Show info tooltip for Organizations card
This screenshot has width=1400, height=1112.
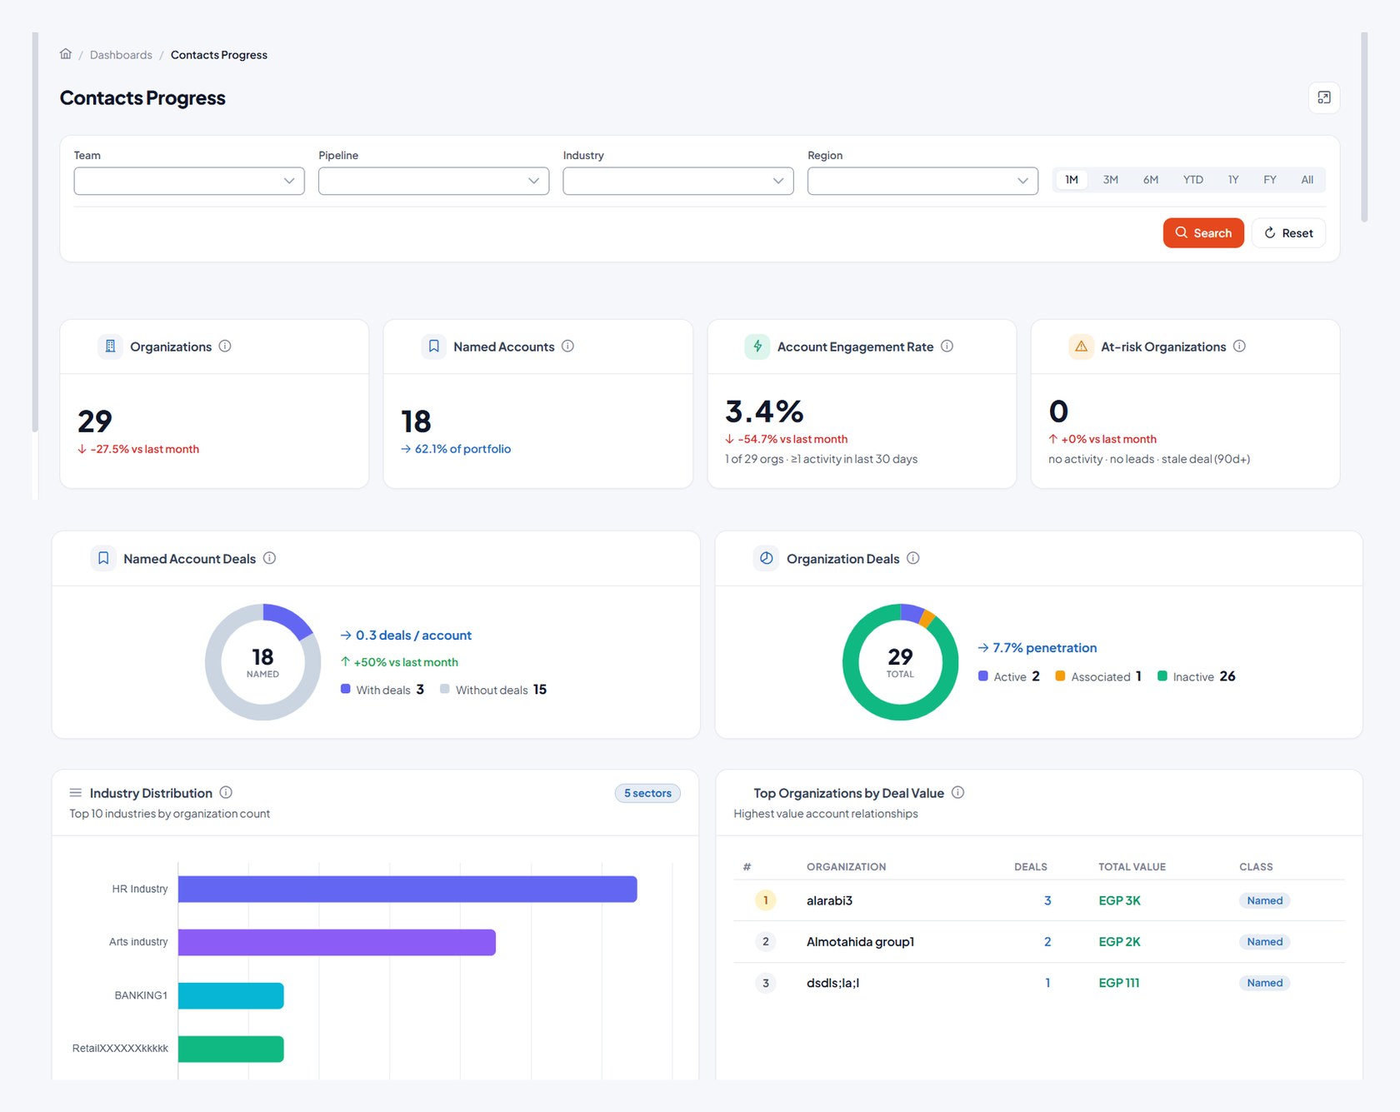coord(225,347)
